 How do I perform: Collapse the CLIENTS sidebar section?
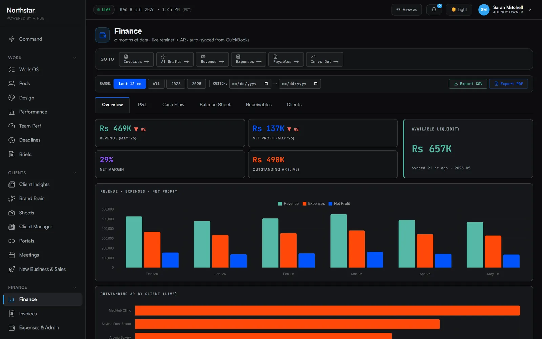(75, 173)
